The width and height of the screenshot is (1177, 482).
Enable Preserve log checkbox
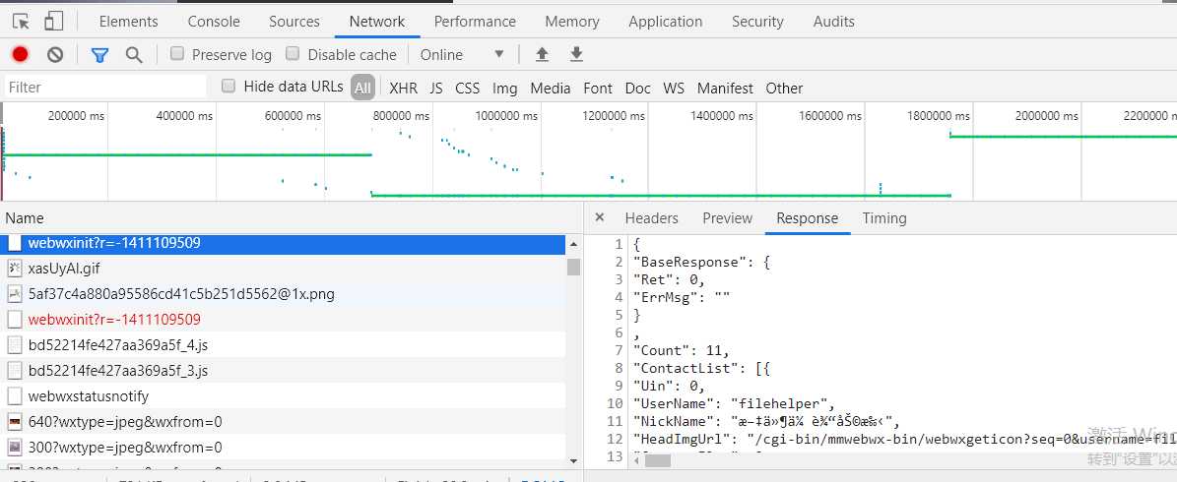177,53
